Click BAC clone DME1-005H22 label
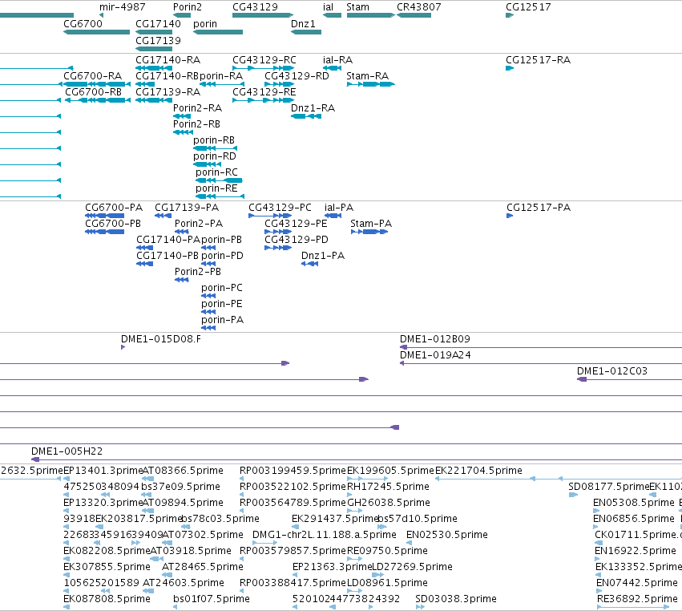Screen dimensions: 682x611 pyautogui.click(x=67, y=451)
